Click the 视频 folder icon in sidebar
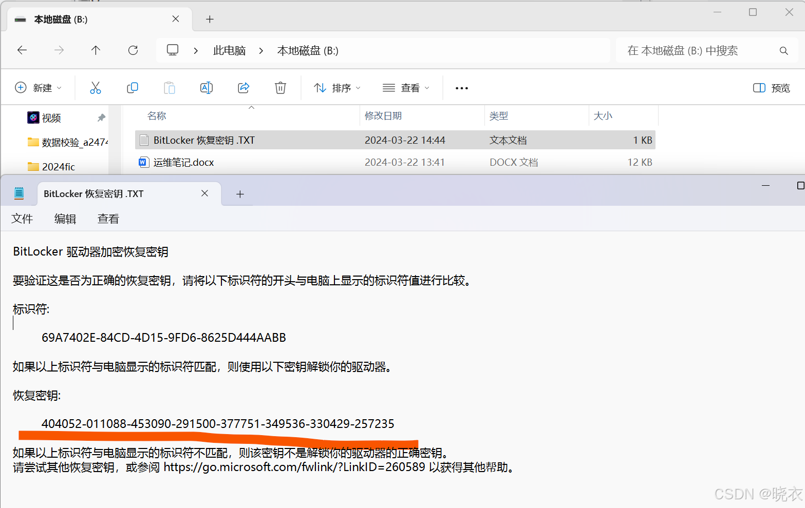 pos(33,118)
